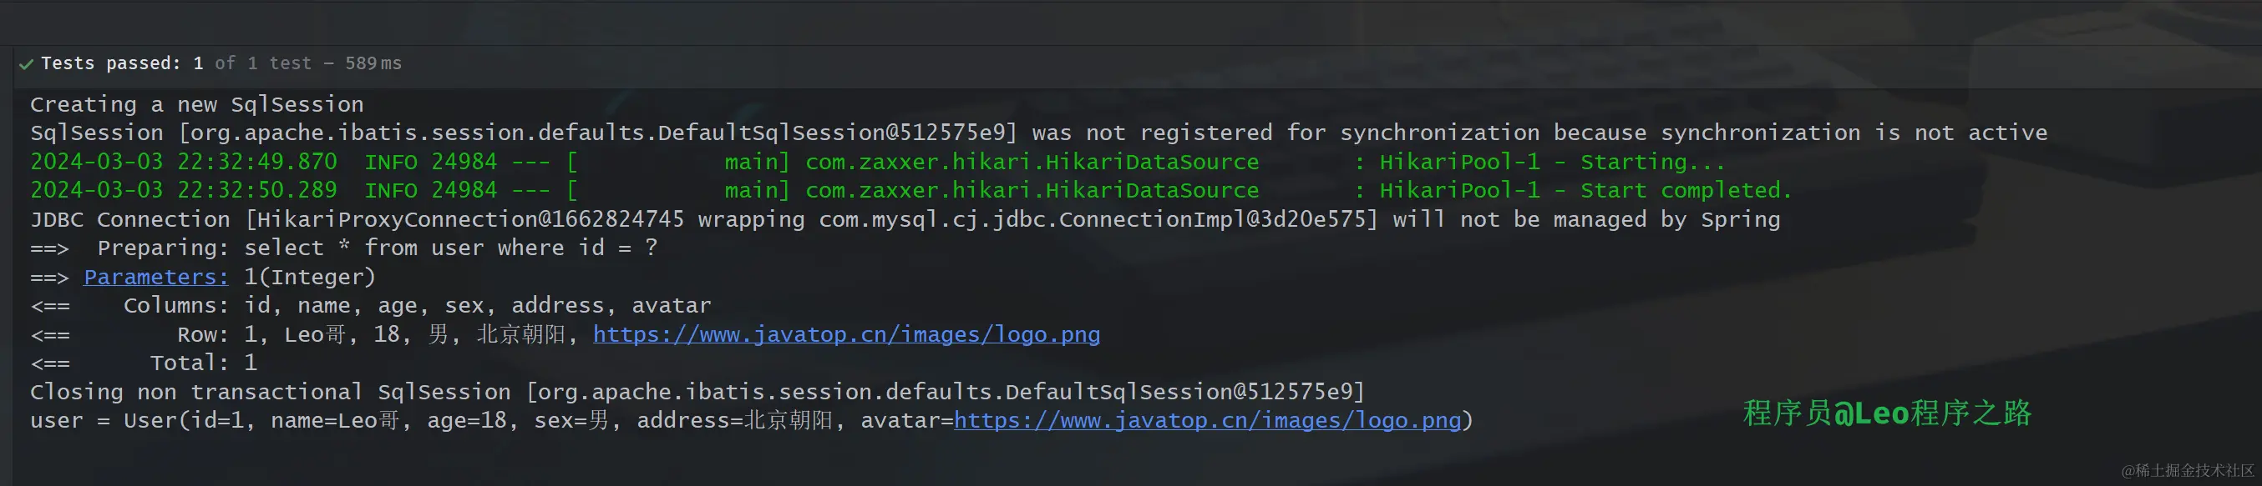
Task: Click "Closing non transactional SqlSession" line
Action: point(698,393)
